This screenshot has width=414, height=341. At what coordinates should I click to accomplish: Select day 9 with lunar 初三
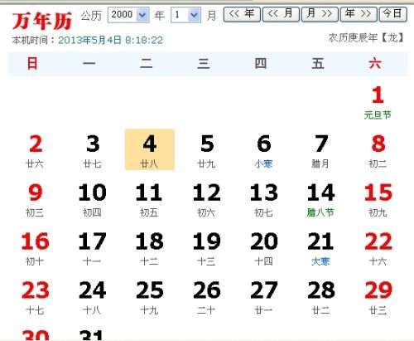tap(35, 200)
